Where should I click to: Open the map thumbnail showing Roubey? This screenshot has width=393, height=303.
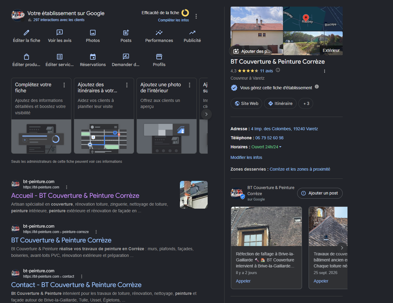(x=313, y=19)
